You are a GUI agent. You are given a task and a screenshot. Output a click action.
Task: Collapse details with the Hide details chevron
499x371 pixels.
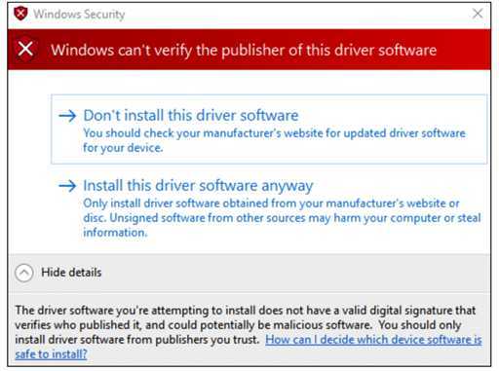[x=24, y=273]
